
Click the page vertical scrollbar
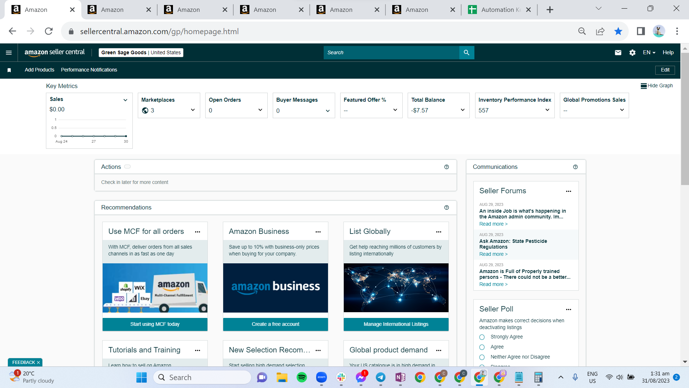pos(685,119)
